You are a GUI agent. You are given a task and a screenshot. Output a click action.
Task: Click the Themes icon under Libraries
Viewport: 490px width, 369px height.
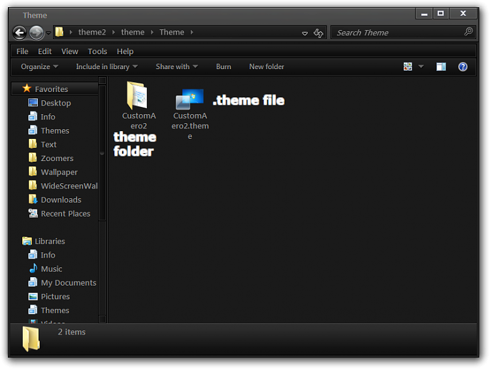(x=33, y=310)
